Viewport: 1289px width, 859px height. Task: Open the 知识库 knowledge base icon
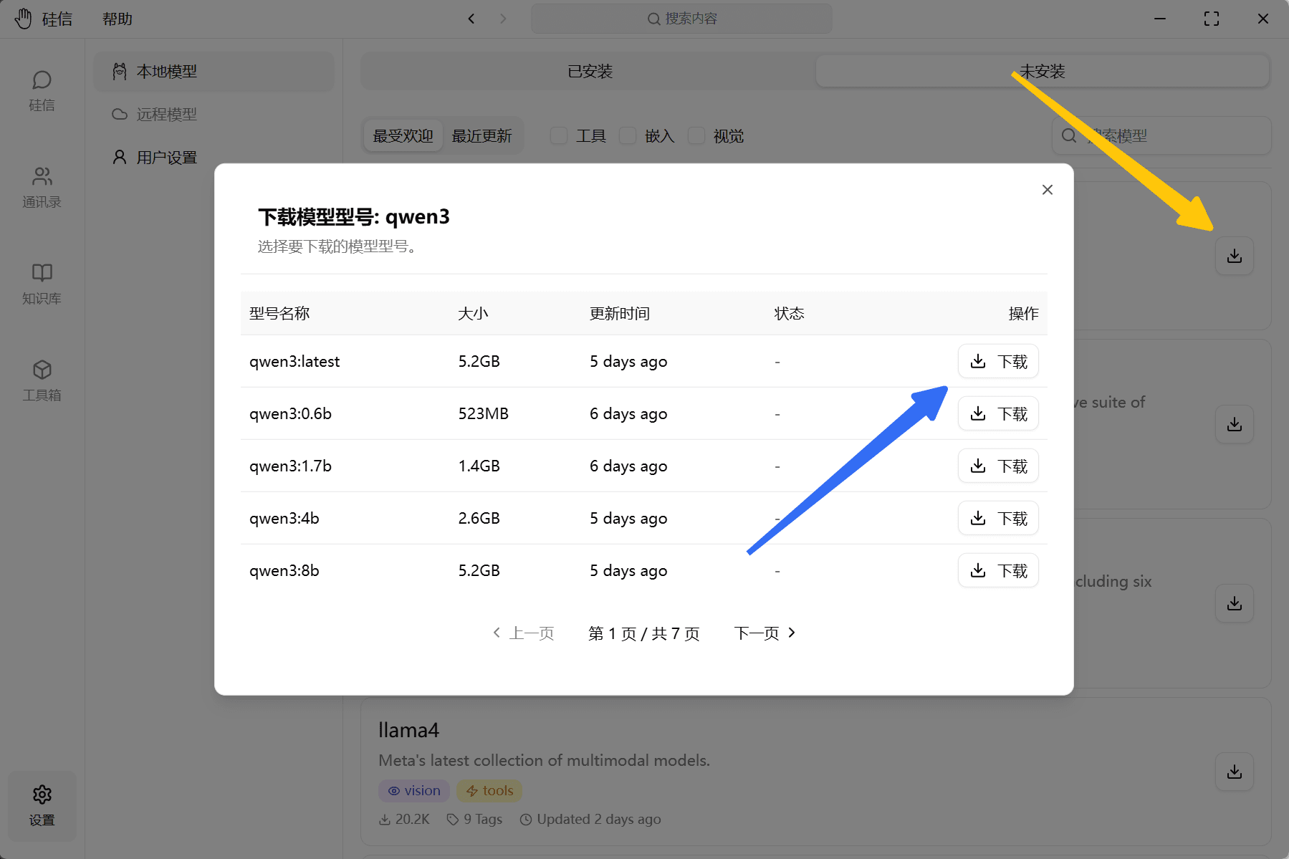click(42, 284)
